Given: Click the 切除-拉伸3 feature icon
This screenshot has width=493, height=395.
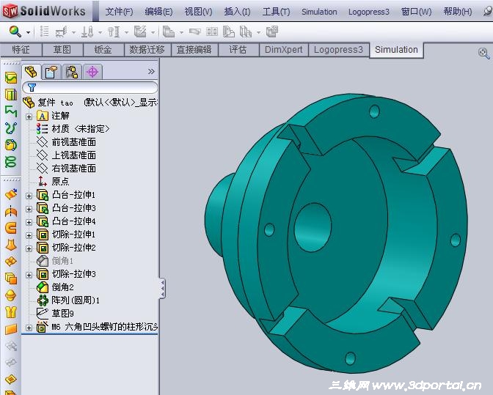Looking at the screenshot, I should click(43, 274).
